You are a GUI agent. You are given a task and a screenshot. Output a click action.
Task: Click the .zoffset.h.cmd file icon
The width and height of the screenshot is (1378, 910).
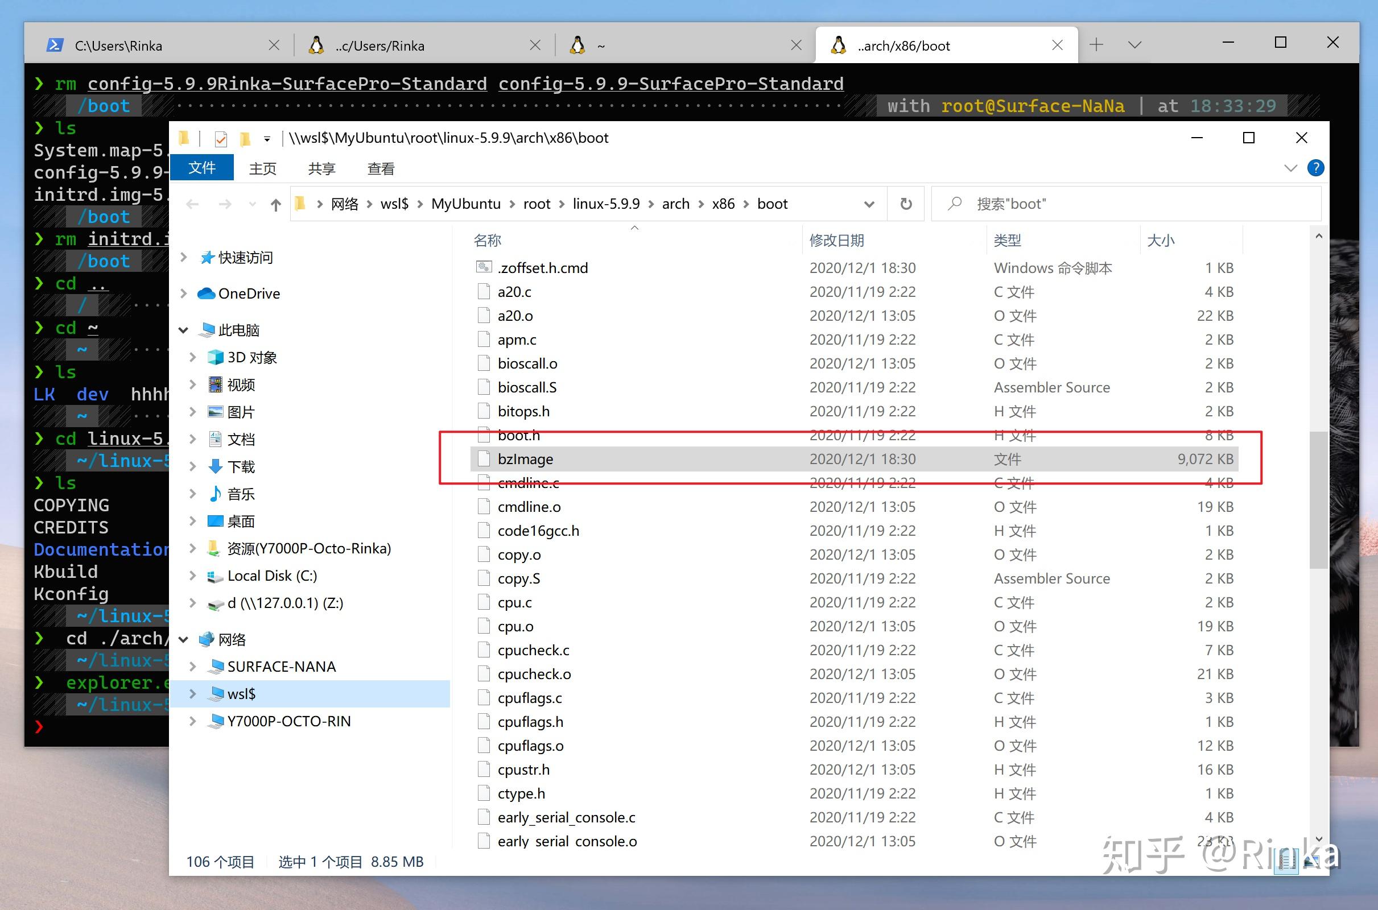pyautogui.click(x=483, y=267)
